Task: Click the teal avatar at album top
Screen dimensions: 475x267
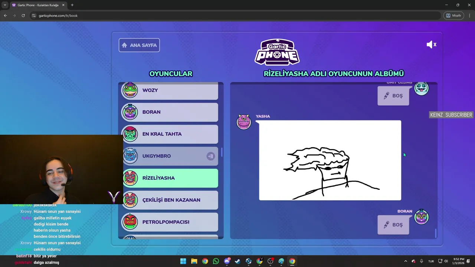Action: 421,88
